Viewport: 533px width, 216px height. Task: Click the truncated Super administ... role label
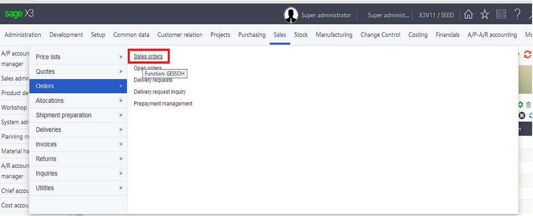tap(389, 15)
